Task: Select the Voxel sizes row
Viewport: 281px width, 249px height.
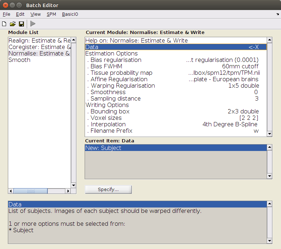Action: pyautogui.click(x=176, y=118)
